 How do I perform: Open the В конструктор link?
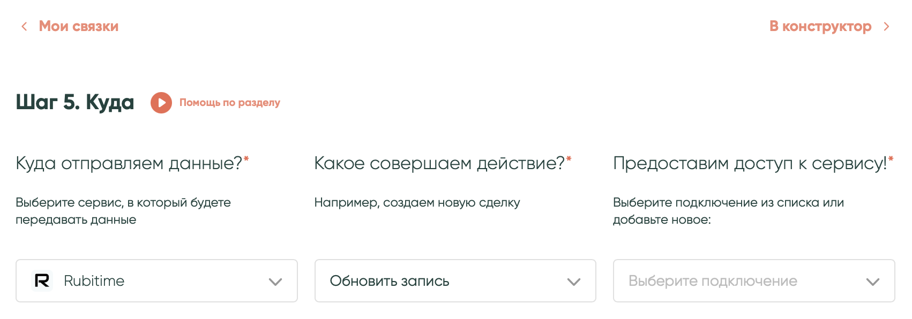820,26
